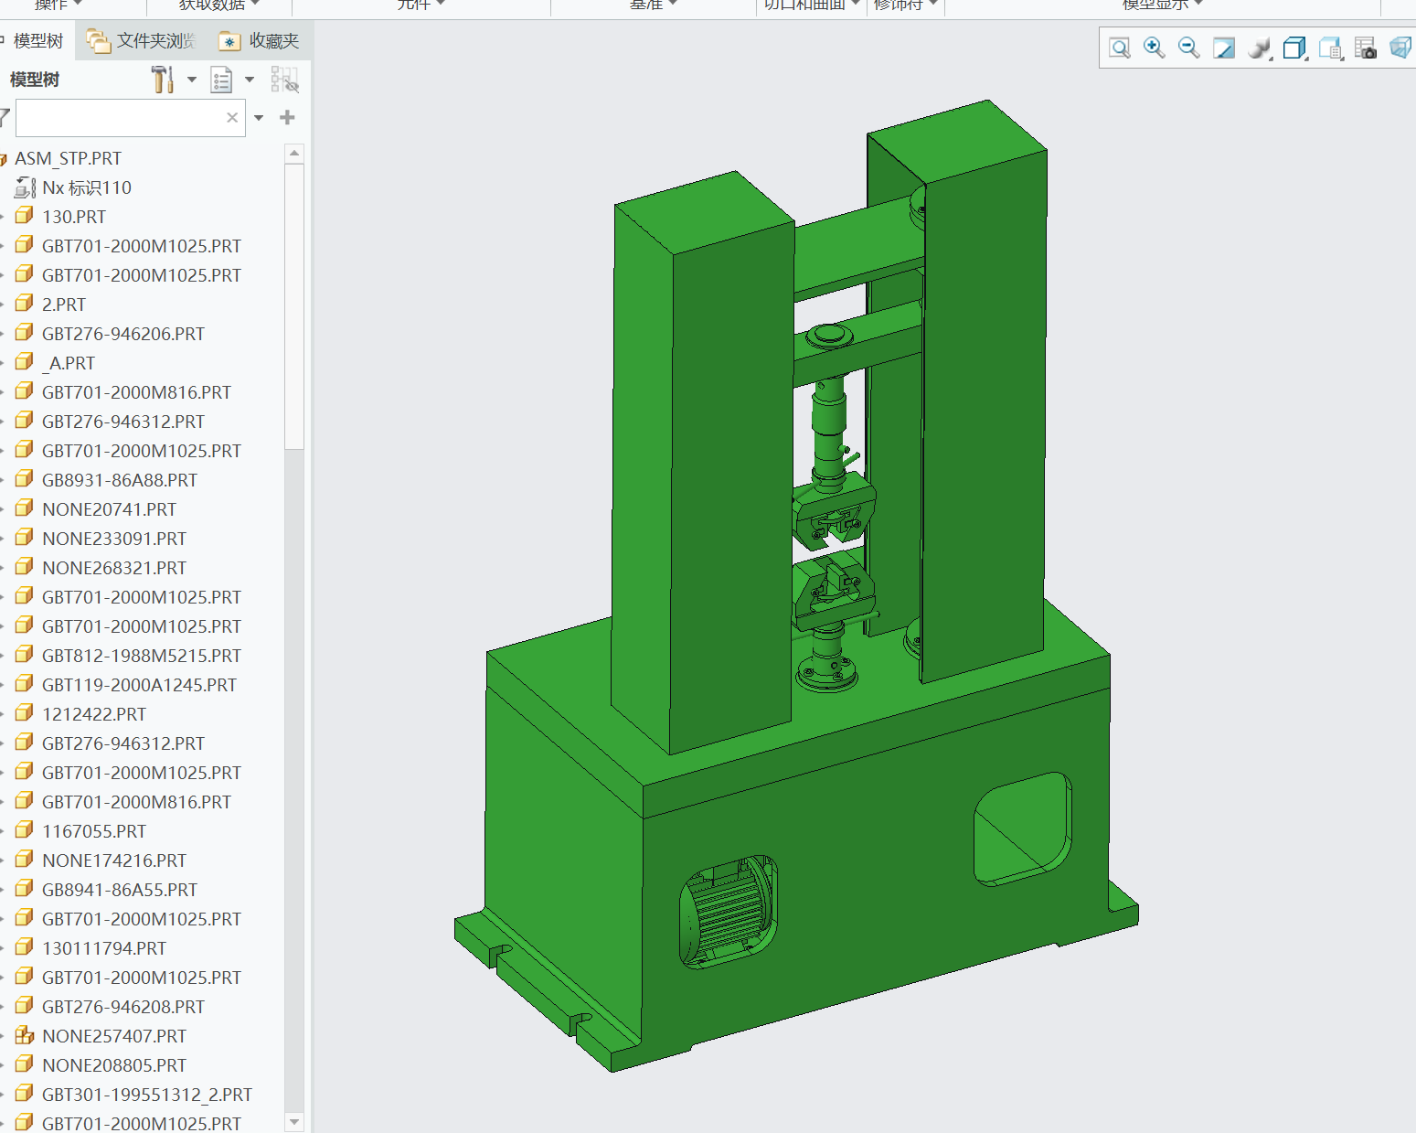Screen dimensions: 1416x1133
Task: Switch to the 收藏夹 tab
Action: (x=261, y=41)
